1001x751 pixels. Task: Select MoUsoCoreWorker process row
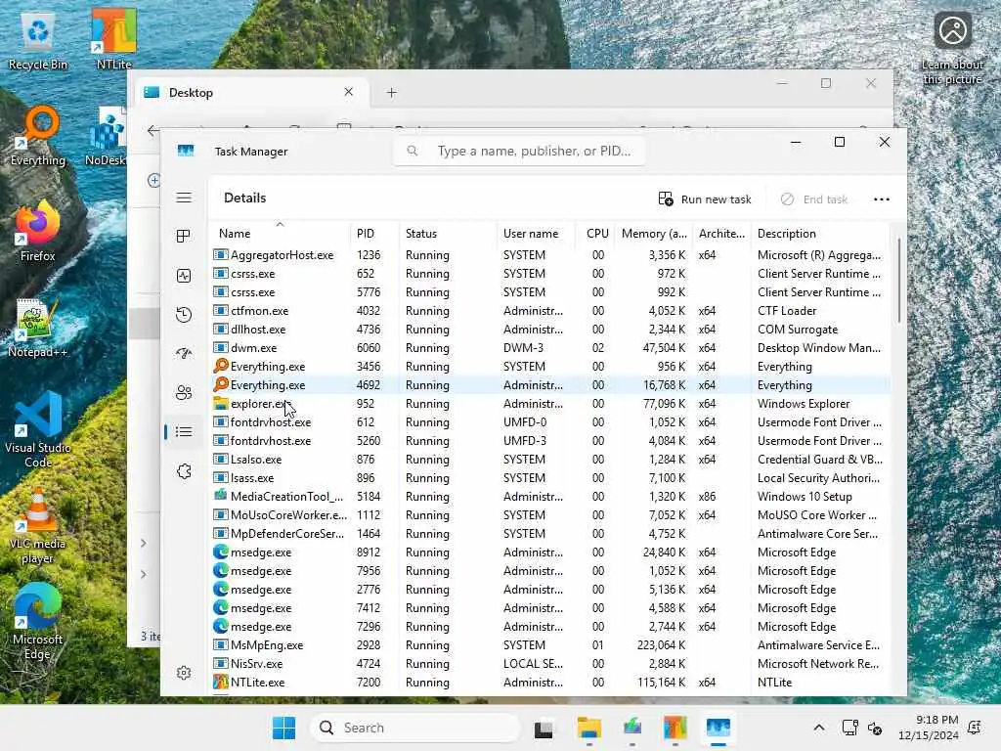(x=549, y=514)
